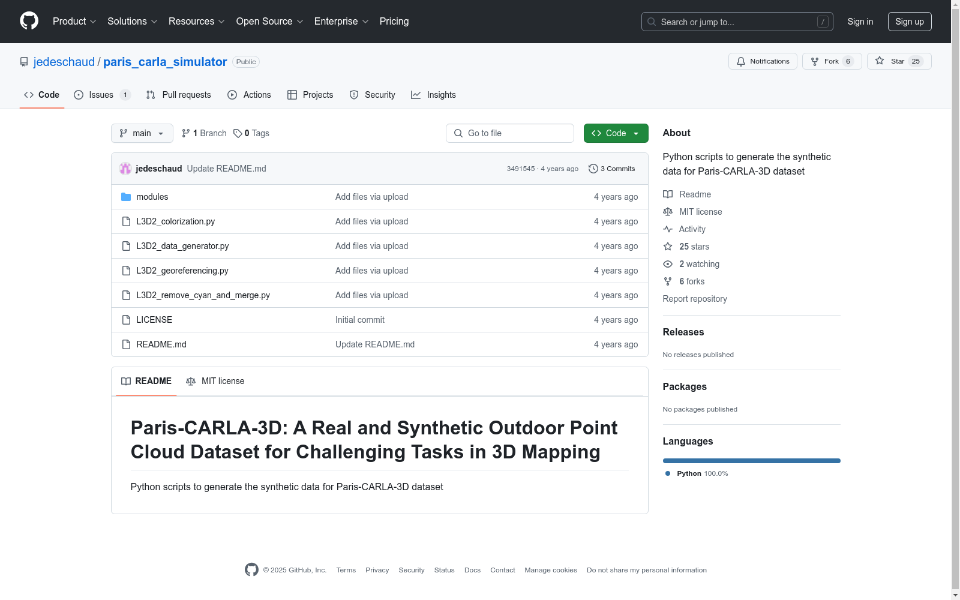
Task: Click the bell icon on Notifications
Action: tap(741, 61)
